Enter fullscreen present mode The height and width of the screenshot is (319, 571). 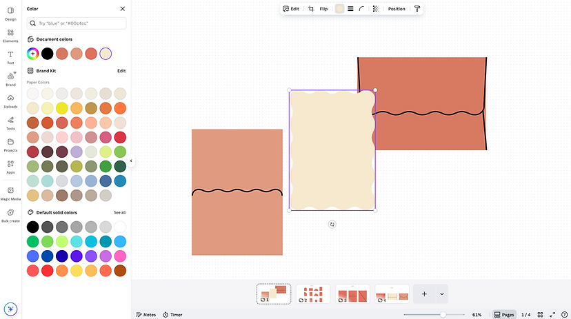[552, 315]
